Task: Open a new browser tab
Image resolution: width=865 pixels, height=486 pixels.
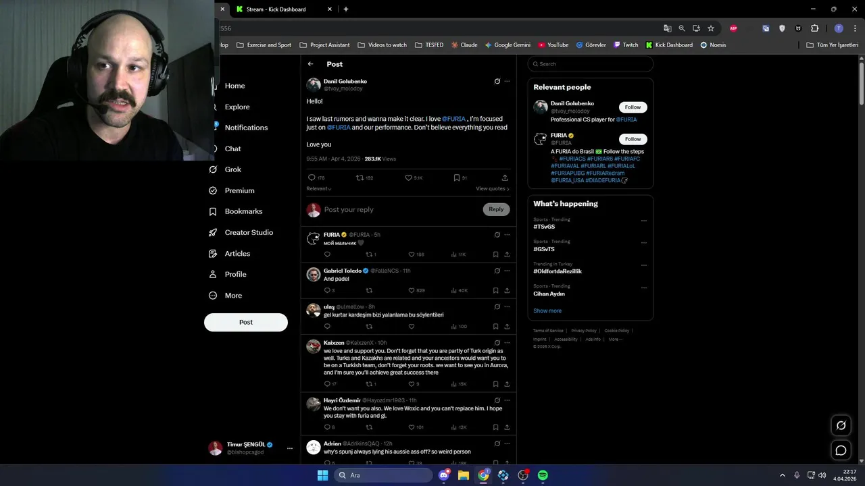Action: pyautogui.click(x=346, y=9)
